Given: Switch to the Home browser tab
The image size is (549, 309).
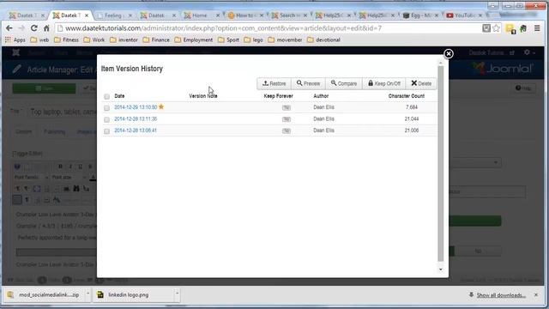Looking at the screenshot, I should coord(200,15).
